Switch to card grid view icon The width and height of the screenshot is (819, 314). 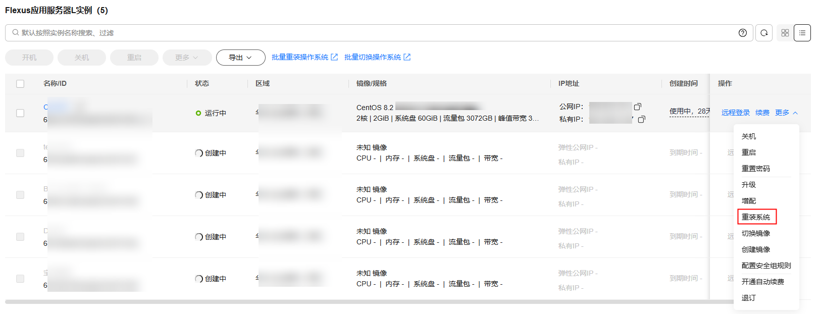coord(785,33)
